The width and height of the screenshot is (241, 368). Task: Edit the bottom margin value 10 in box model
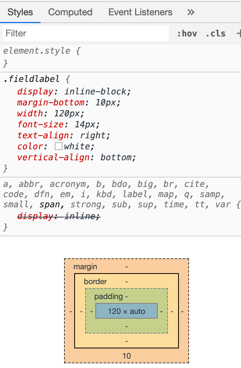tap(127, 356)
